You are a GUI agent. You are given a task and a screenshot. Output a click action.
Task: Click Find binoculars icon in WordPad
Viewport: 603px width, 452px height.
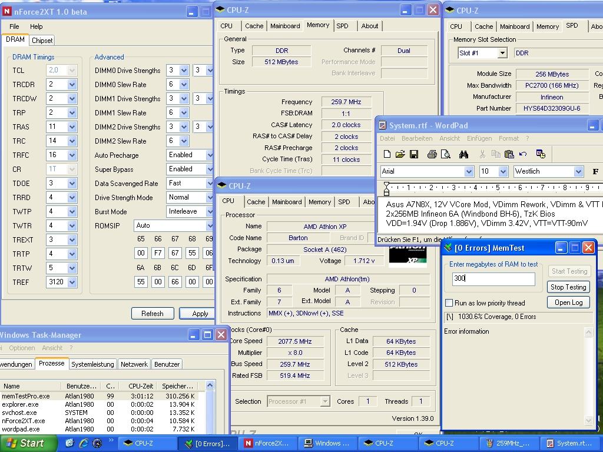[463, 154]
